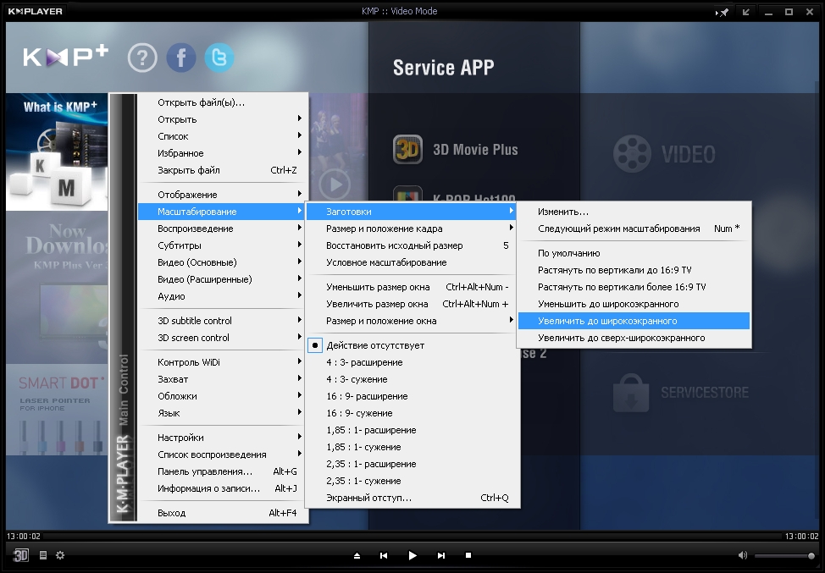Image resolution: width=825 pixels, height=573 pixels.
Task: Skip to previous track
Action: coord(384,556)
